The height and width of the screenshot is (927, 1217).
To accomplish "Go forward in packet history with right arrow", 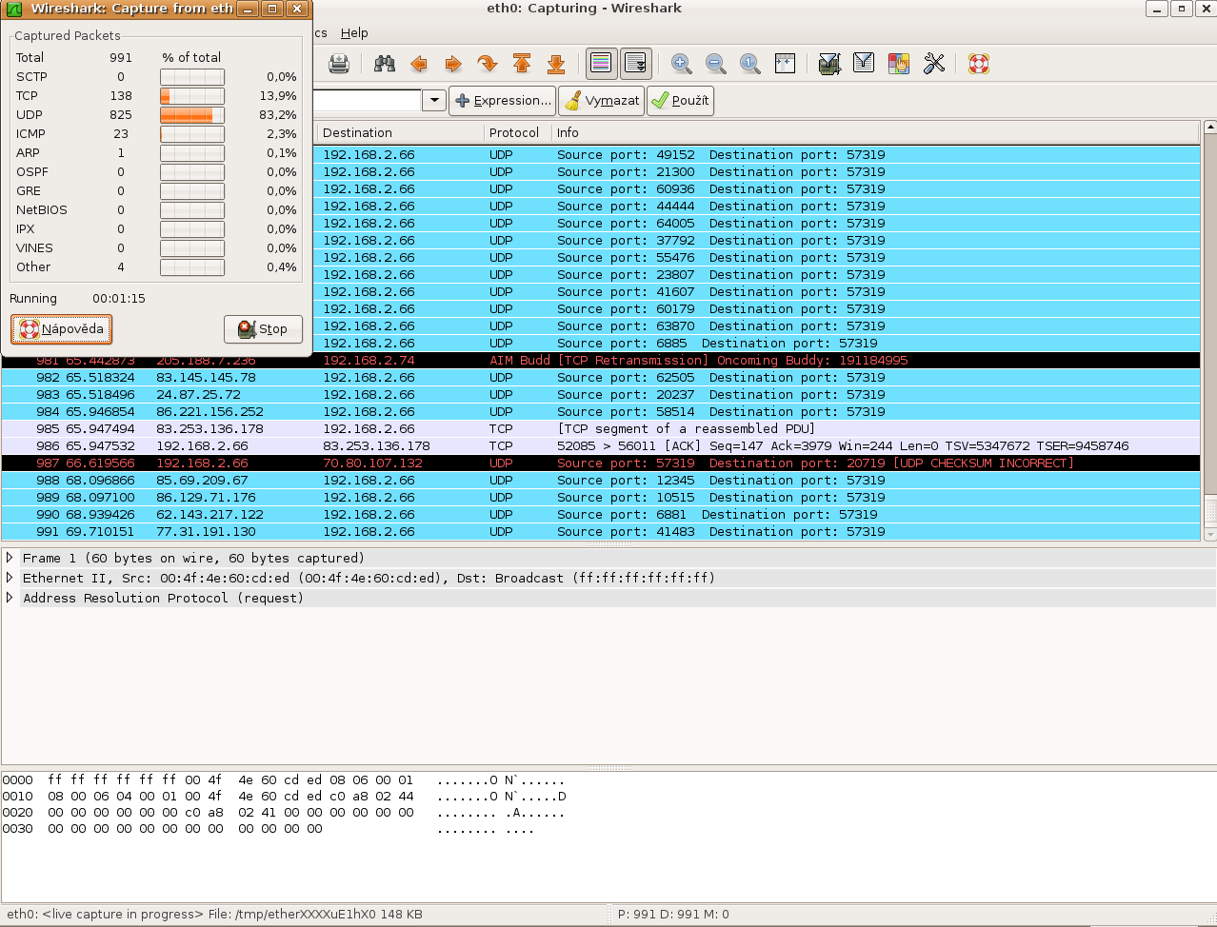I will click(x=453, y=64).
